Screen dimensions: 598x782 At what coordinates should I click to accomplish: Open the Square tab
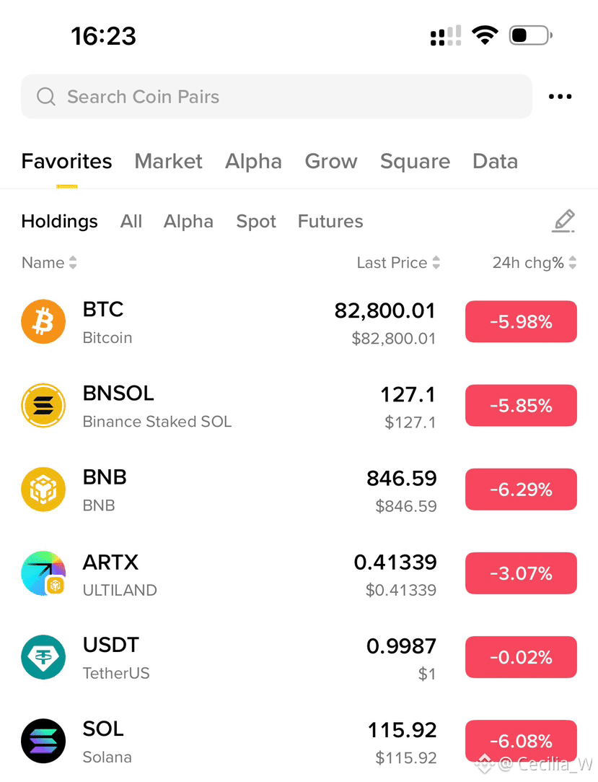coord(415,162)
